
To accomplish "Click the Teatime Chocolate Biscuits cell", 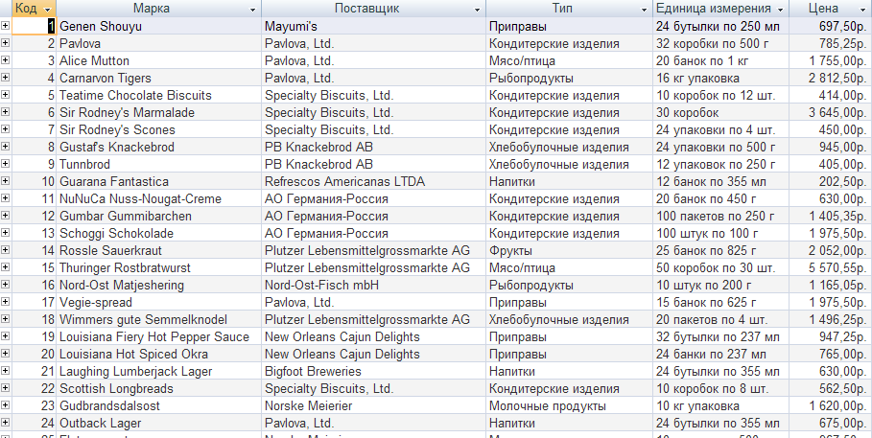I will pyautogui.click(x=159, y=95).
